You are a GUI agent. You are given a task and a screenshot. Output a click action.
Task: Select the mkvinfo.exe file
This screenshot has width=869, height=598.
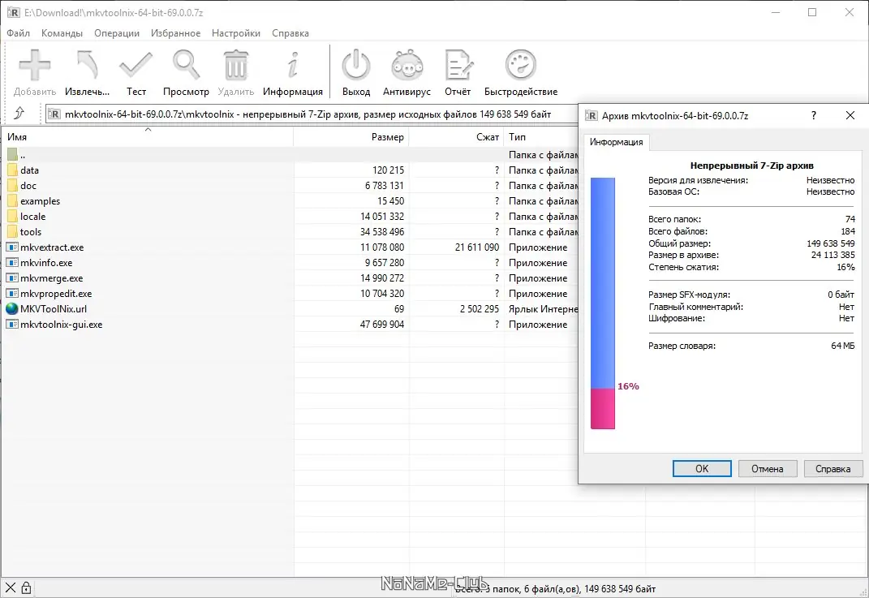[x=46, y=263]
